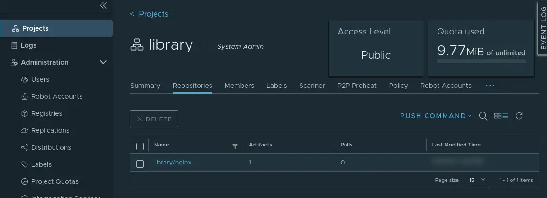Refresh the repositories list
The width and height of the screenshot is (547, 198).
[519, 116]
